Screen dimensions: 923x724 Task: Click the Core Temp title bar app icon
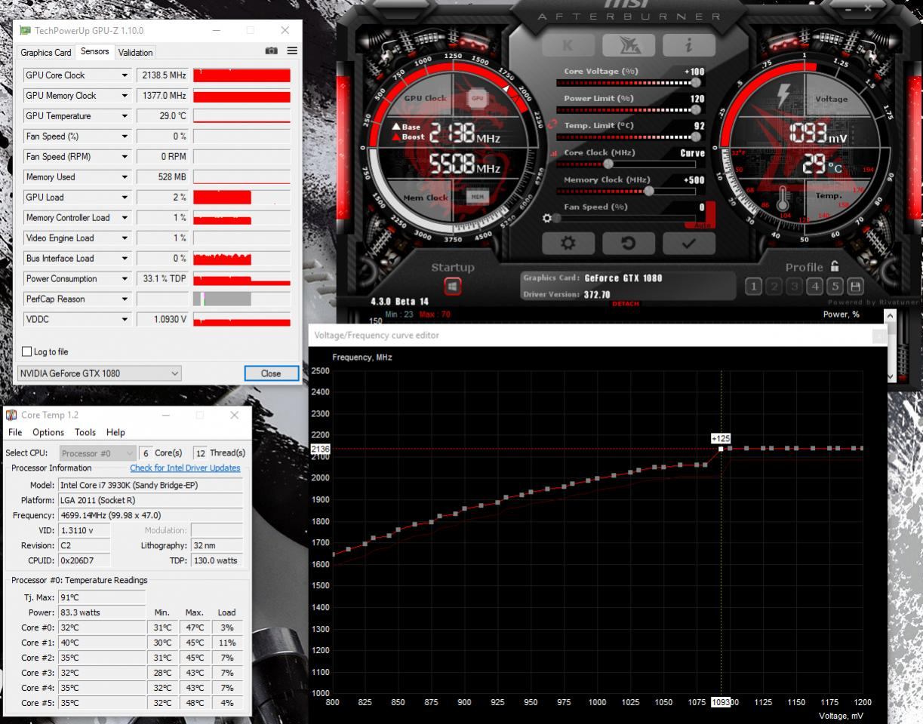pos(11,415)
